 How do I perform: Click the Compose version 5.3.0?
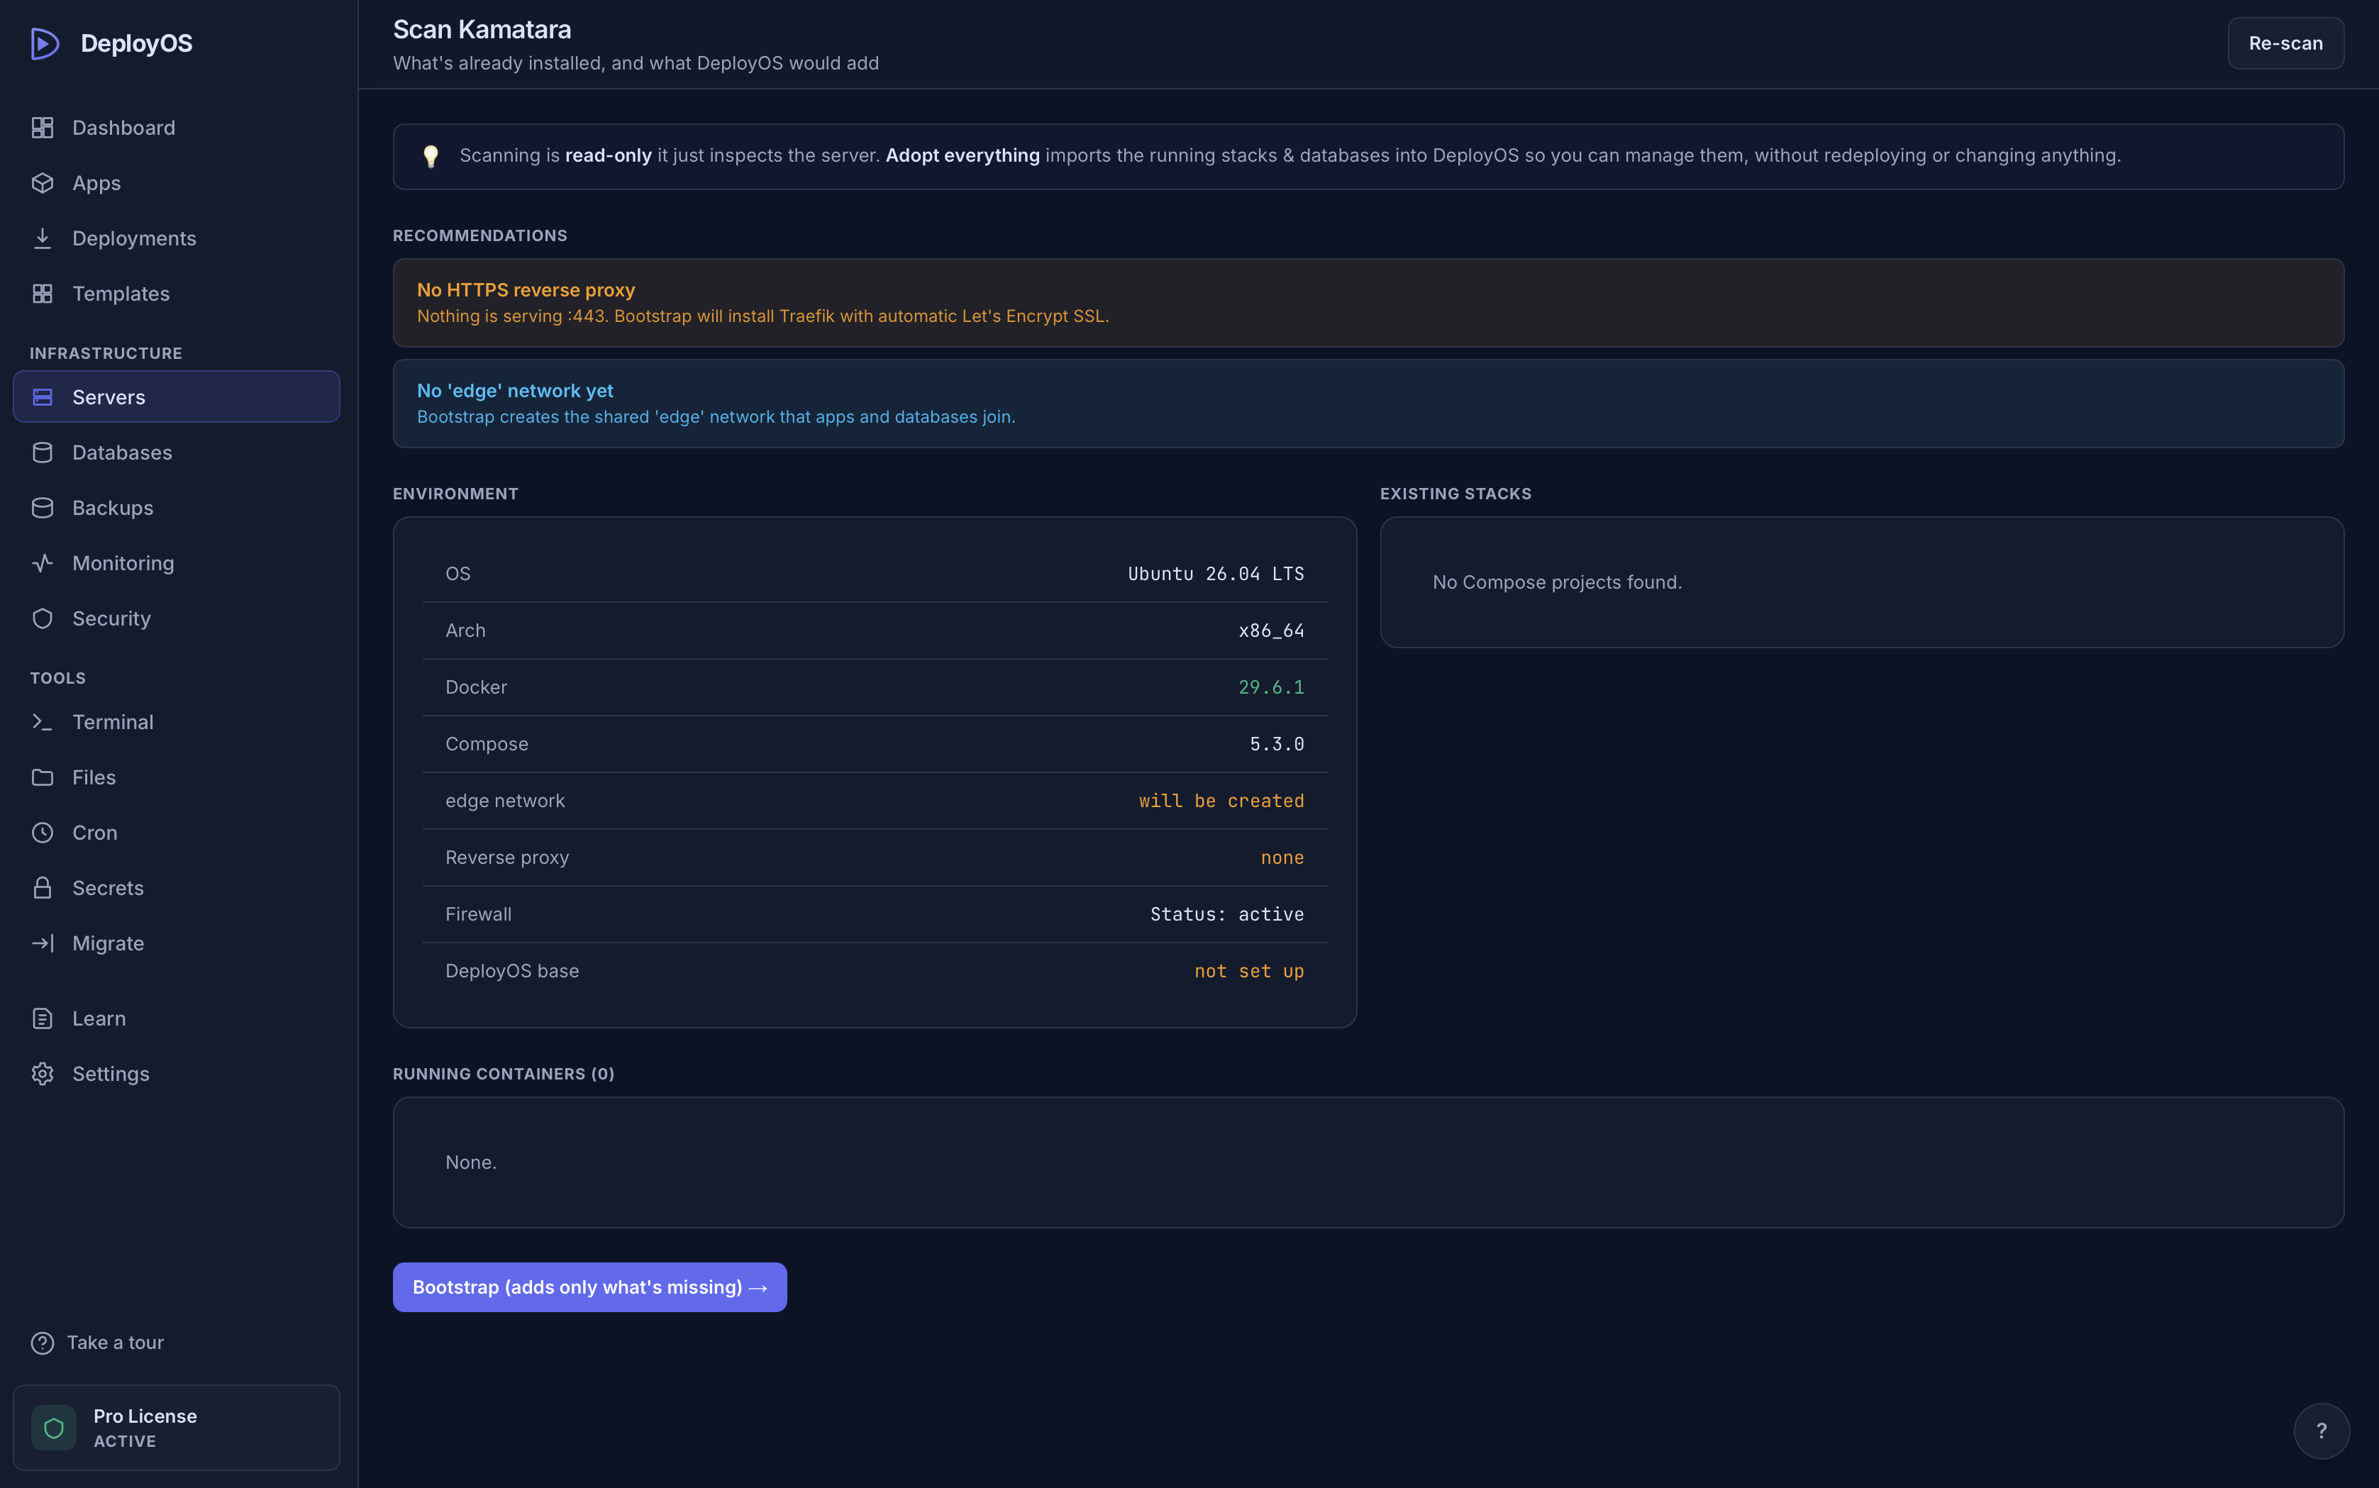tap(1277, 744)
